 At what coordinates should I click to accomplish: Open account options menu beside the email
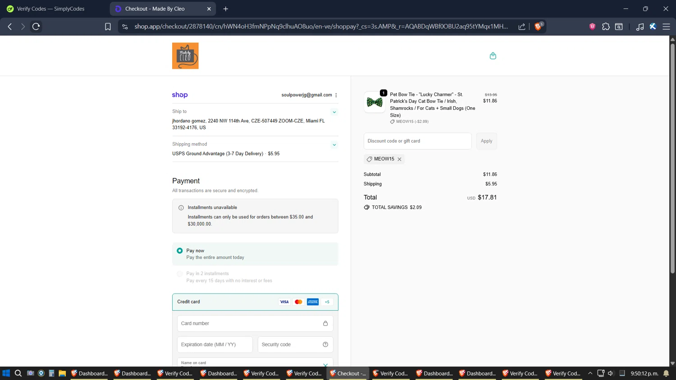336,95
